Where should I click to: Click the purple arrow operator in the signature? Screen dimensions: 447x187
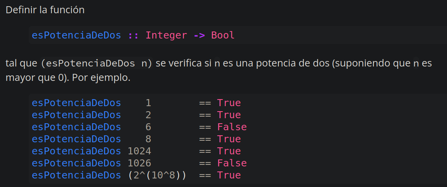pyautogui.click(x=199, y=35)
